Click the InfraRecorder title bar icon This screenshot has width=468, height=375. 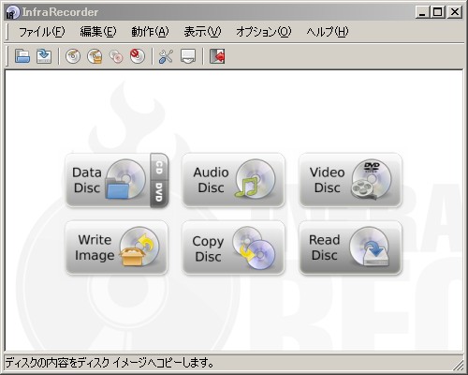click(x=12, y=12)
